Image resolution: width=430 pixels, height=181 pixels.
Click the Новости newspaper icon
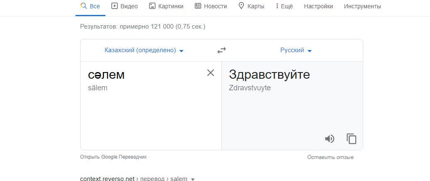198,6
